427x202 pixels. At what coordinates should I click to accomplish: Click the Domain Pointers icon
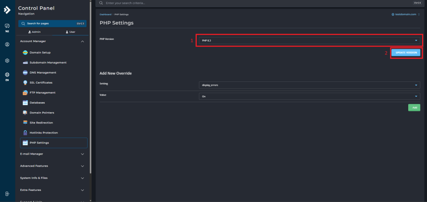pyautogui.click(x=25, y=113)
